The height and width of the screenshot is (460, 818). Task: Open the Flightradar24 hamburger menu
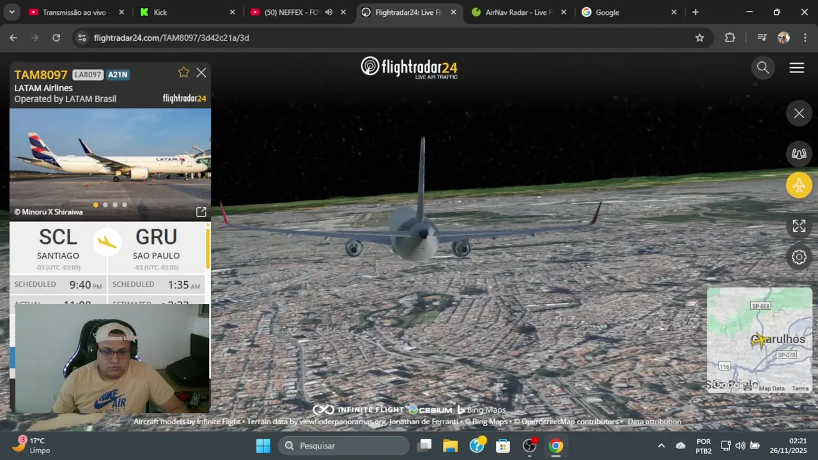click(x=797, y=68)
